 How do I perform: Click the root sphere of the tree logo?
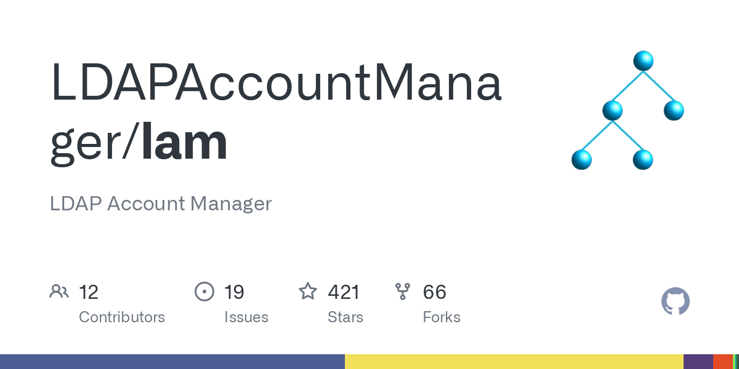pos(643,61)
